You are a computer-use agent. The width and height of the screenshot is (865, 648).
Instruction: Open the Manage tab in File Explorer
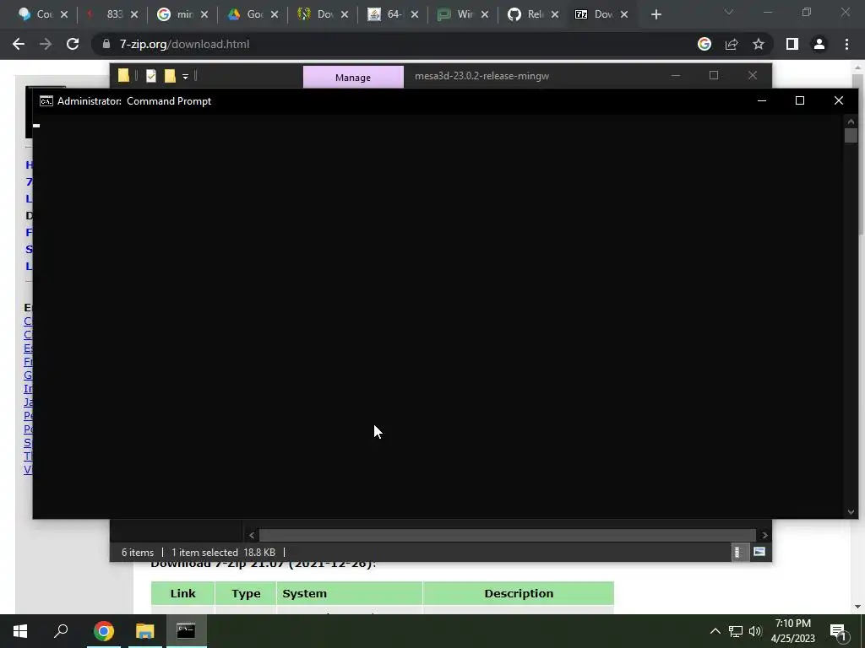[x=353, y=77]
